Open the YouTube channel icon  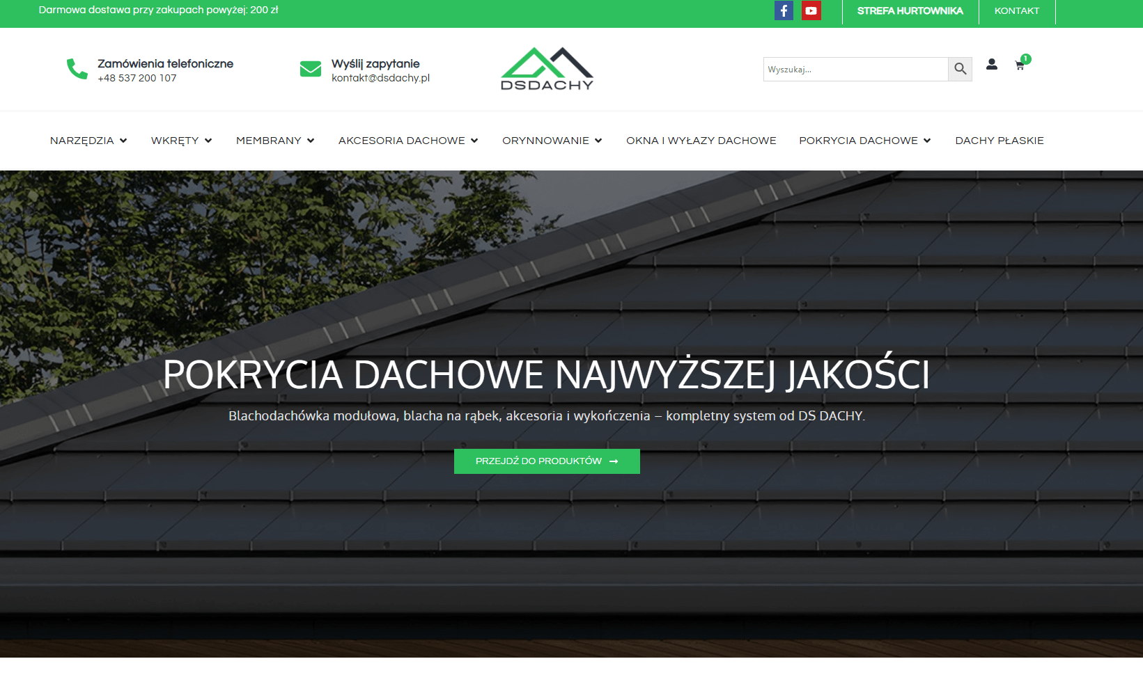[x=811, y=10]
